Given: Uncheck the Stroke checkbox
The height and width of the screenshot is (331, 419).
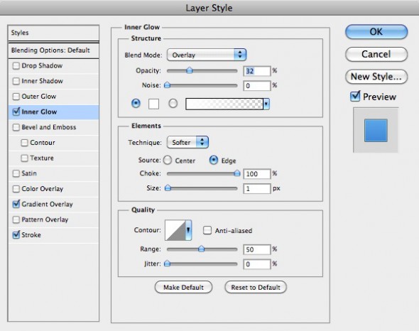Looking at the screenshot, I should (16, 235).
